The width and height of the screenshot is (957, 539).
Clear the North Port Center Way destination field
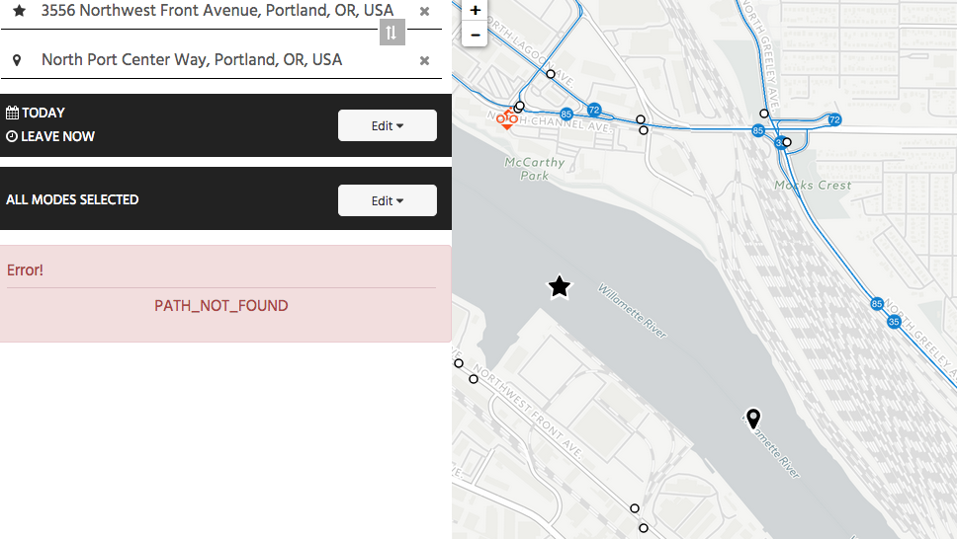tap(425, 60)
